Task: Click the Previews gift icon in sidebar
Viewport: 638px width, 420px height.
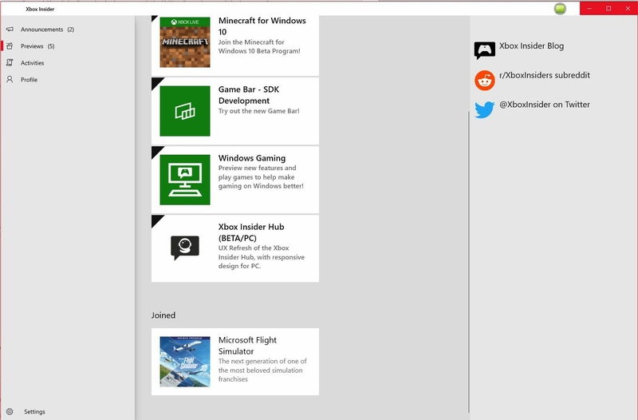Action: [10, 46]
